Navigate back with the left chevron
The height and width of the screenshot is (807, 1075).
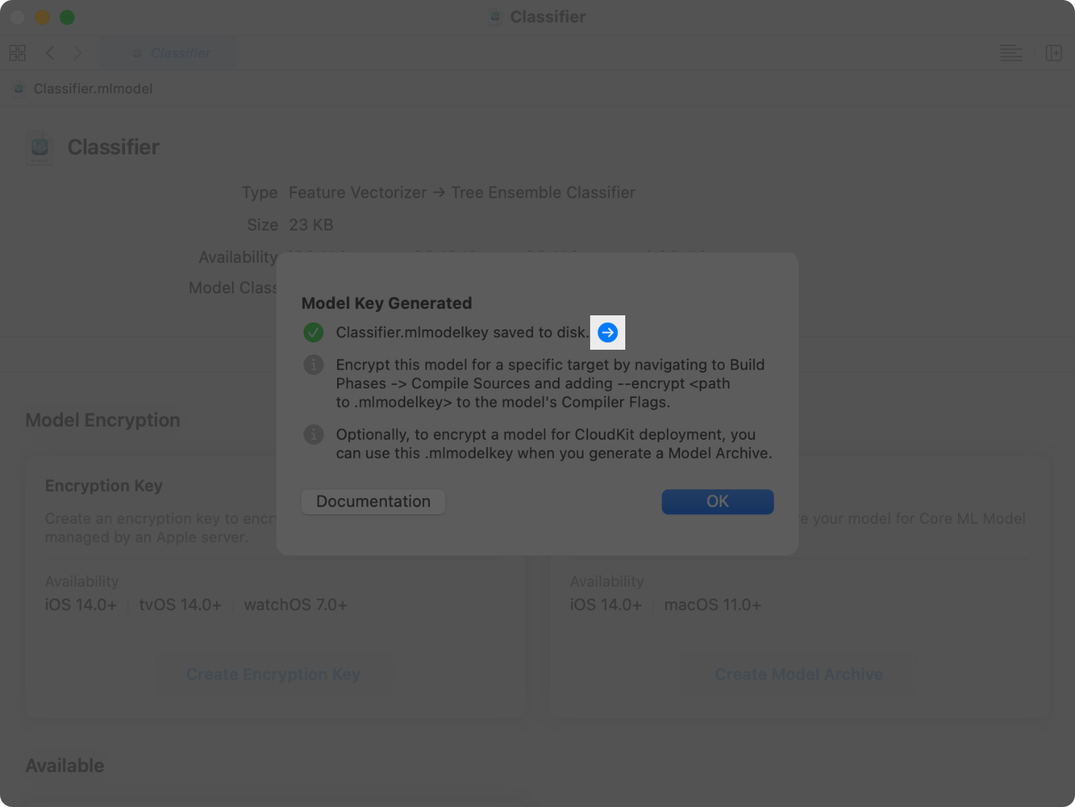(50, 53)
